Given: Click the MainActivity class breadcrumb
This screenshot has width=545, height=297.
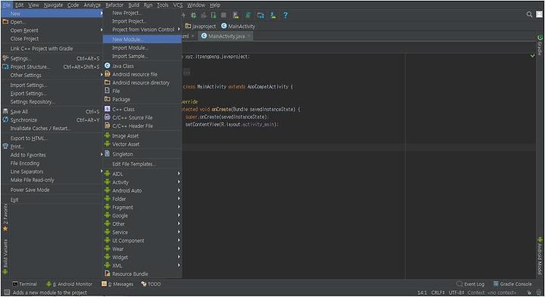Looking at the screenshot, I should tap(238, 26).
